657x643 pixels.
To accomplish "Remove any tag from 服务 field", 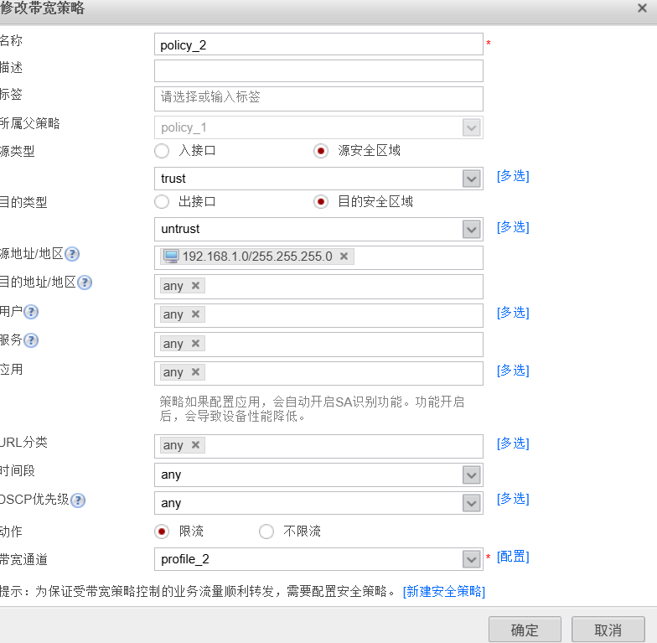I will point(195,344).
